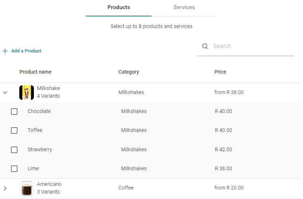Click the plus icon beside Add a Product
This screenshot has width=303, height=199.
[5, 51]
